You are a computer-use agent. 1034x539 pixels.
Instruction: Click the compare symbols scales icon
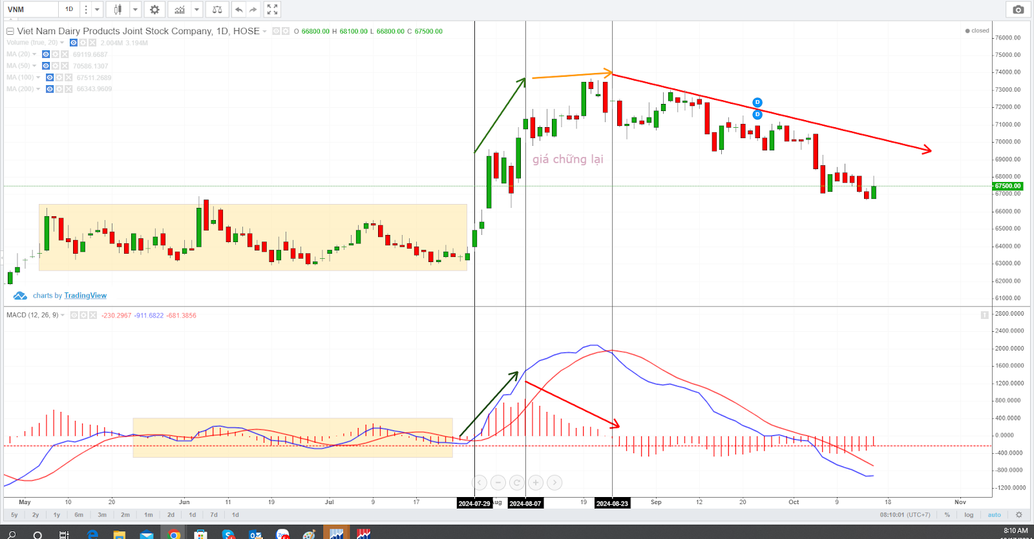217,10
